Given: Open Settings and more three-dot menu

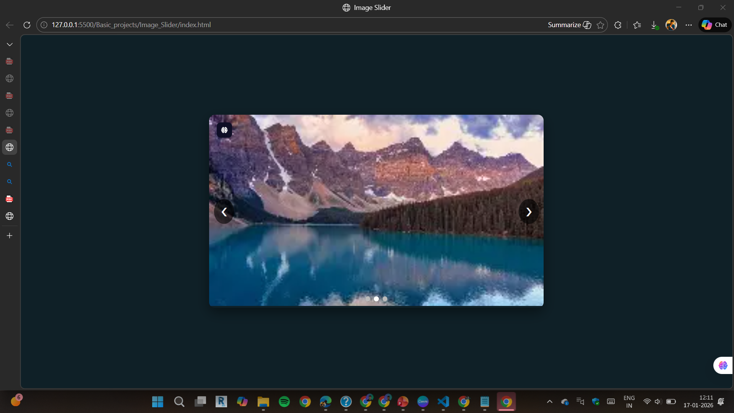Looking at the screenshot, I should point(689,25).
